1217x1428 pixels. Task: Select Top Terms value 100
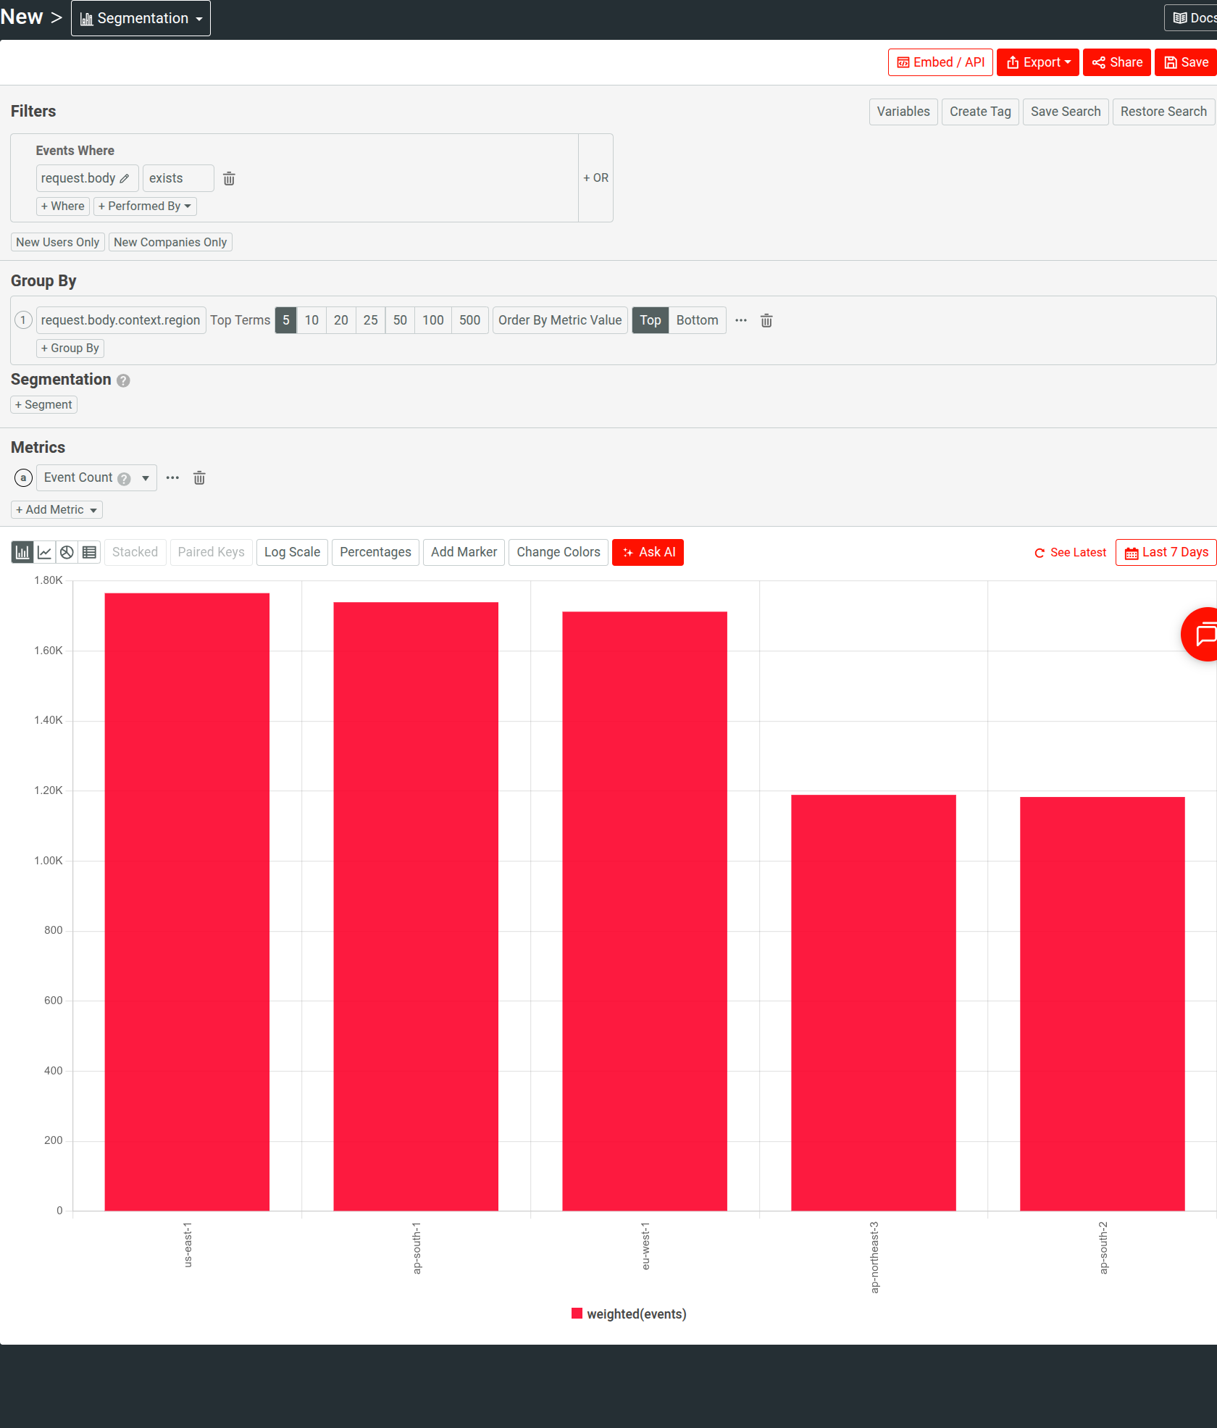point(432,320)
